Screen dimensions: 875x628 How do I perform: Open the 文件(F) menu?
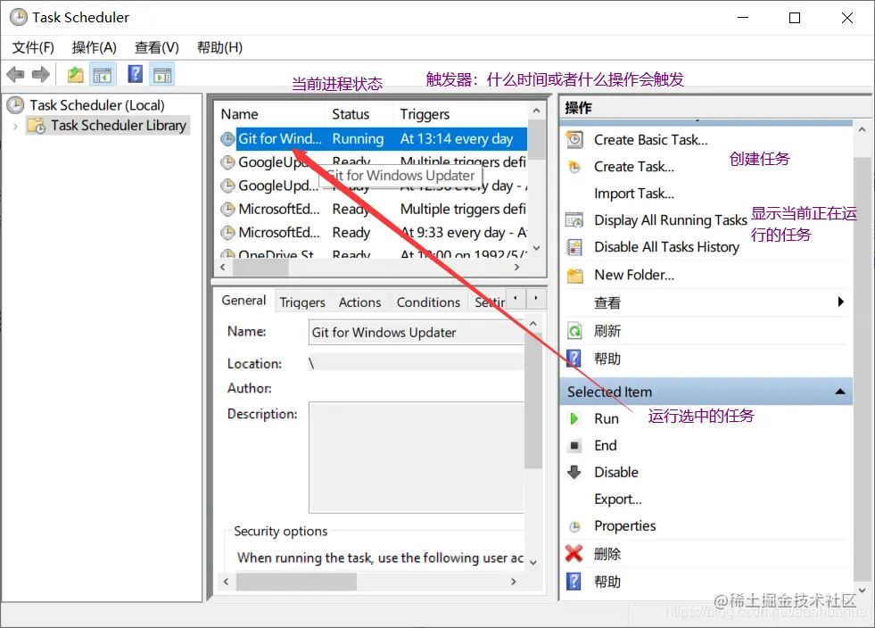coord(34,47)
